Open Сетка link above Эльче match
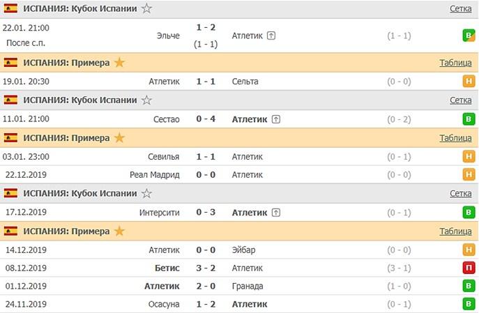The height and width of the screenshot is (313, 479). coord(460,8)
